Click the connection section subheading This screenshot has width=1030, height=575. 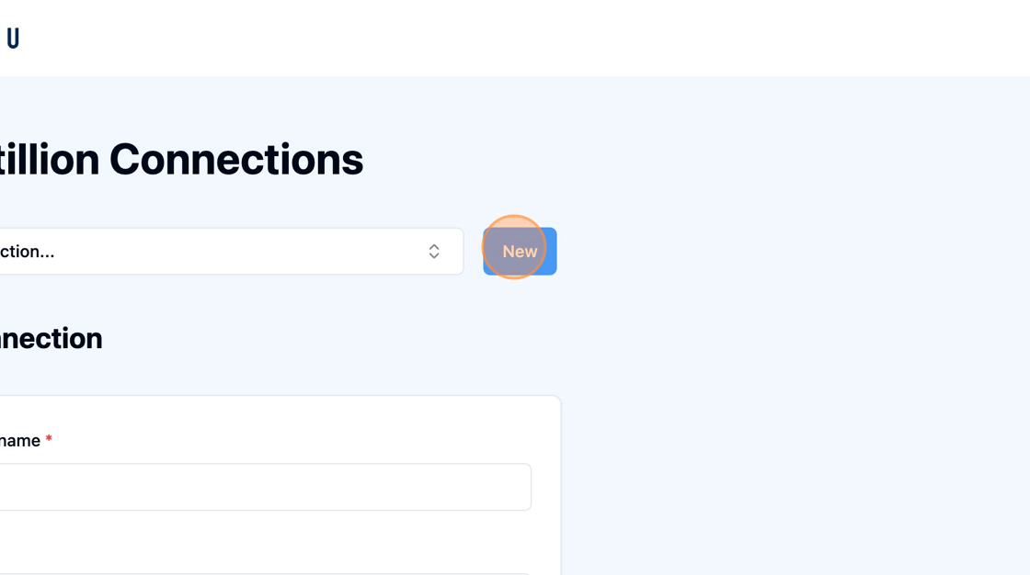click(x=51, y=339)
